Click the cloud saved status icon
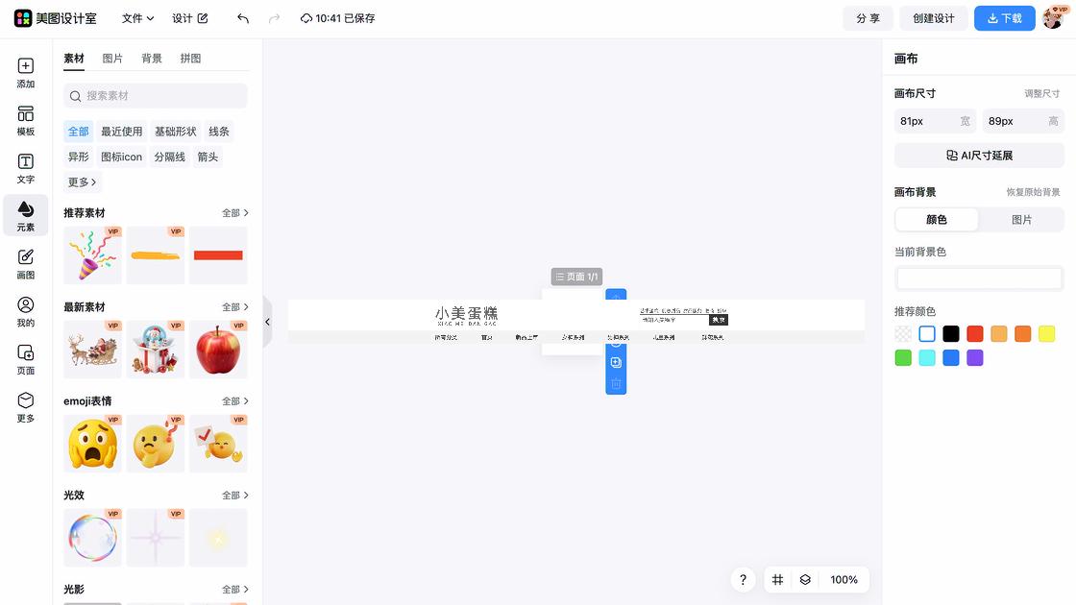Screen dimensions: 1076x605 pos(306,18)
